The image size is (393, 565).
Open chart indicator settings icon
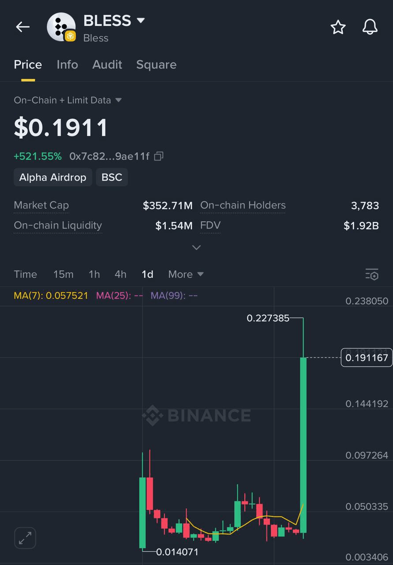(372, 274)
